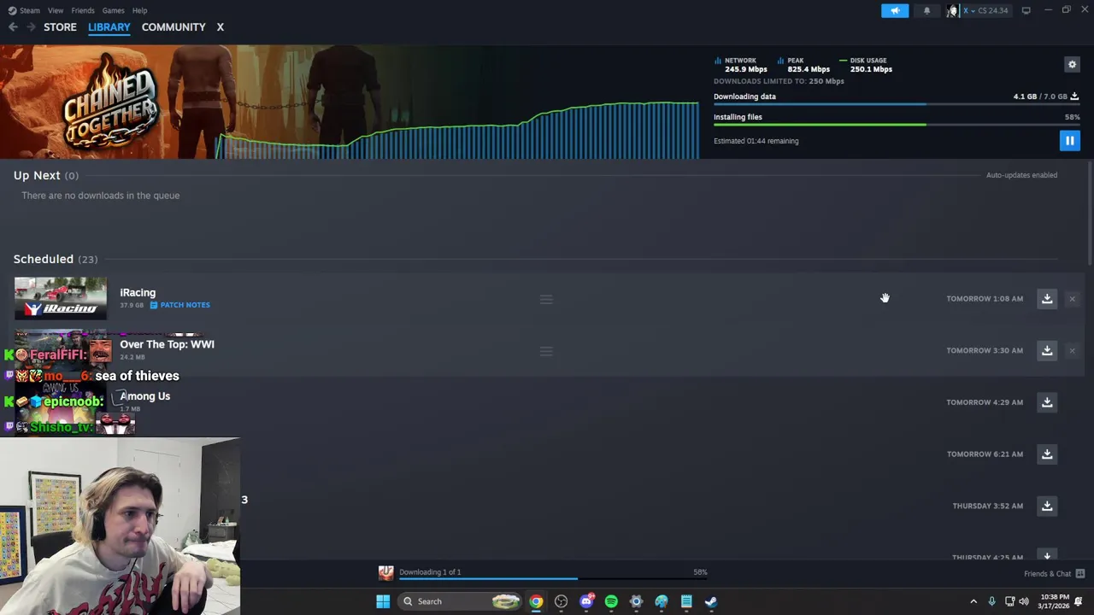Open the Windows Start menu

[x=383, y=601]
